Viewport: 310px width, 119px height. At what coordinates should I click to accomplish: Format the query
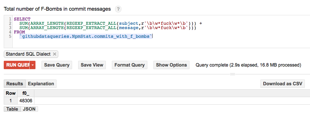[129, 65]
